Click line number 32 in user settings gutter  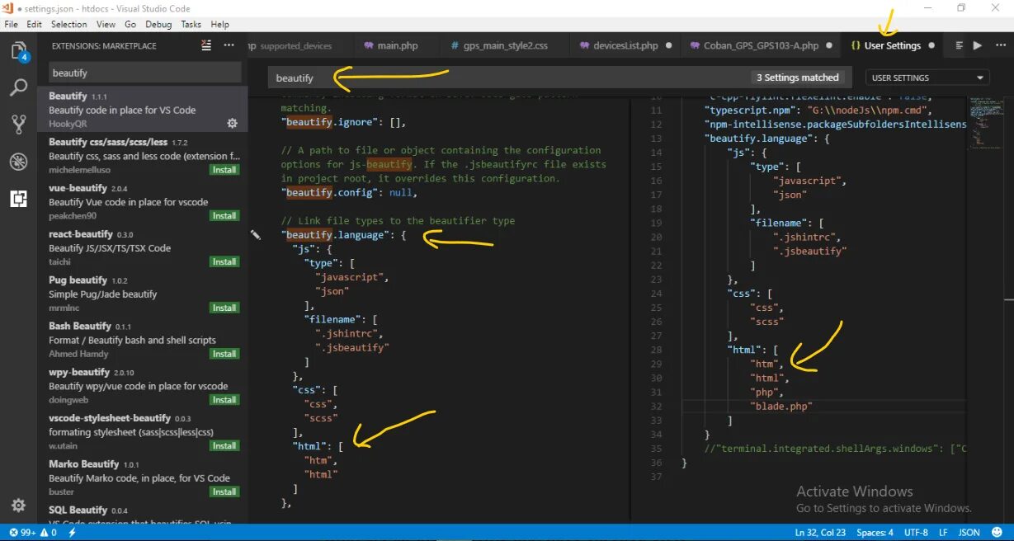(x=656, y=406)
